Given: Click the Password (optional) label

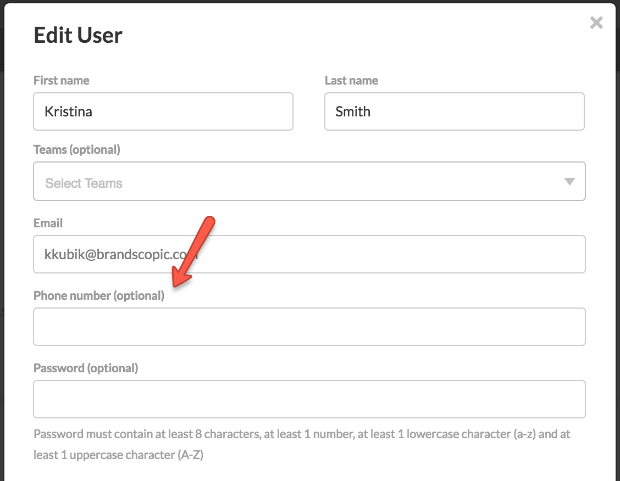Looking at the screenshot, I should pos(86,368).
